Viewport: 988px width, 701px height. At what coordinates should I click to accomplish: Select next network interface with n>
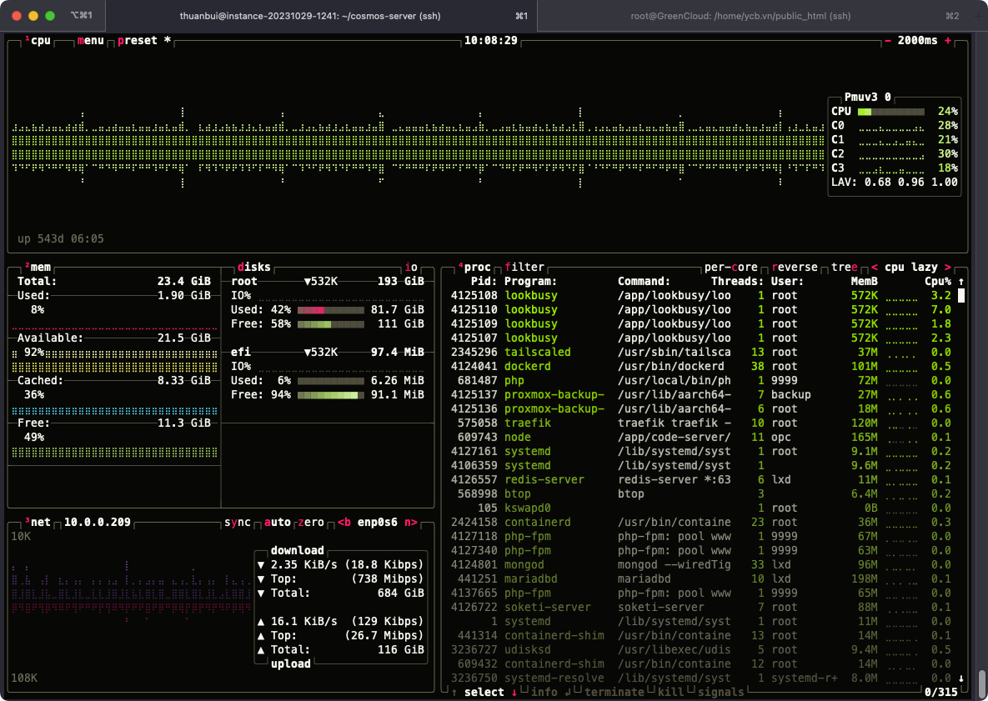411,523
